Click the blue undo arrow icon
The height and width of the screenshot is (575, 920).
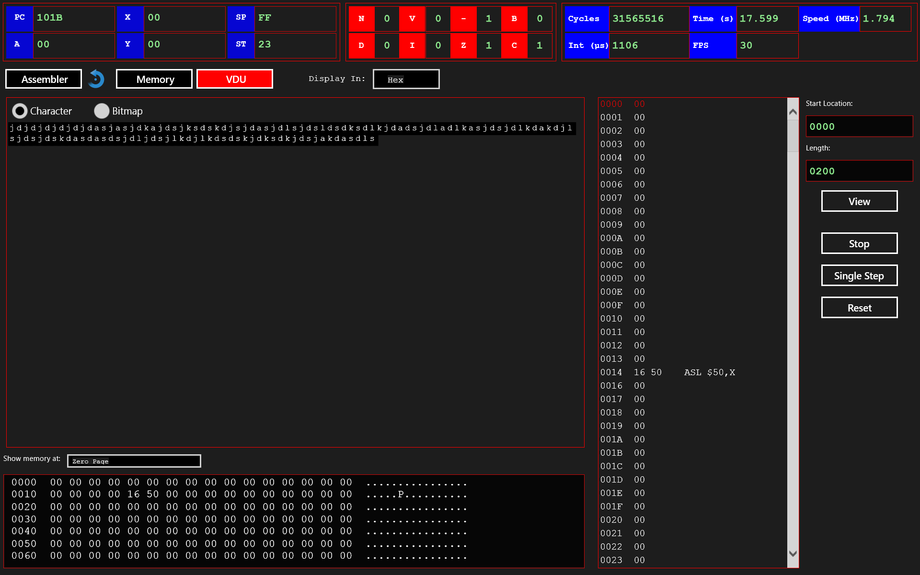pos(96,79)
